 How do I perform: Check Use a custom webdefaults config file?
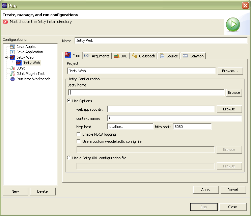tap(79, 141)
